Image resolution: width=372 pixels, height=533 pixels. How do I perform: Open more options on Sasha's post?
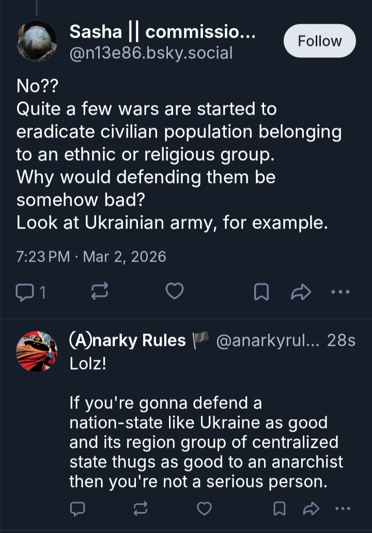[340, 292]
